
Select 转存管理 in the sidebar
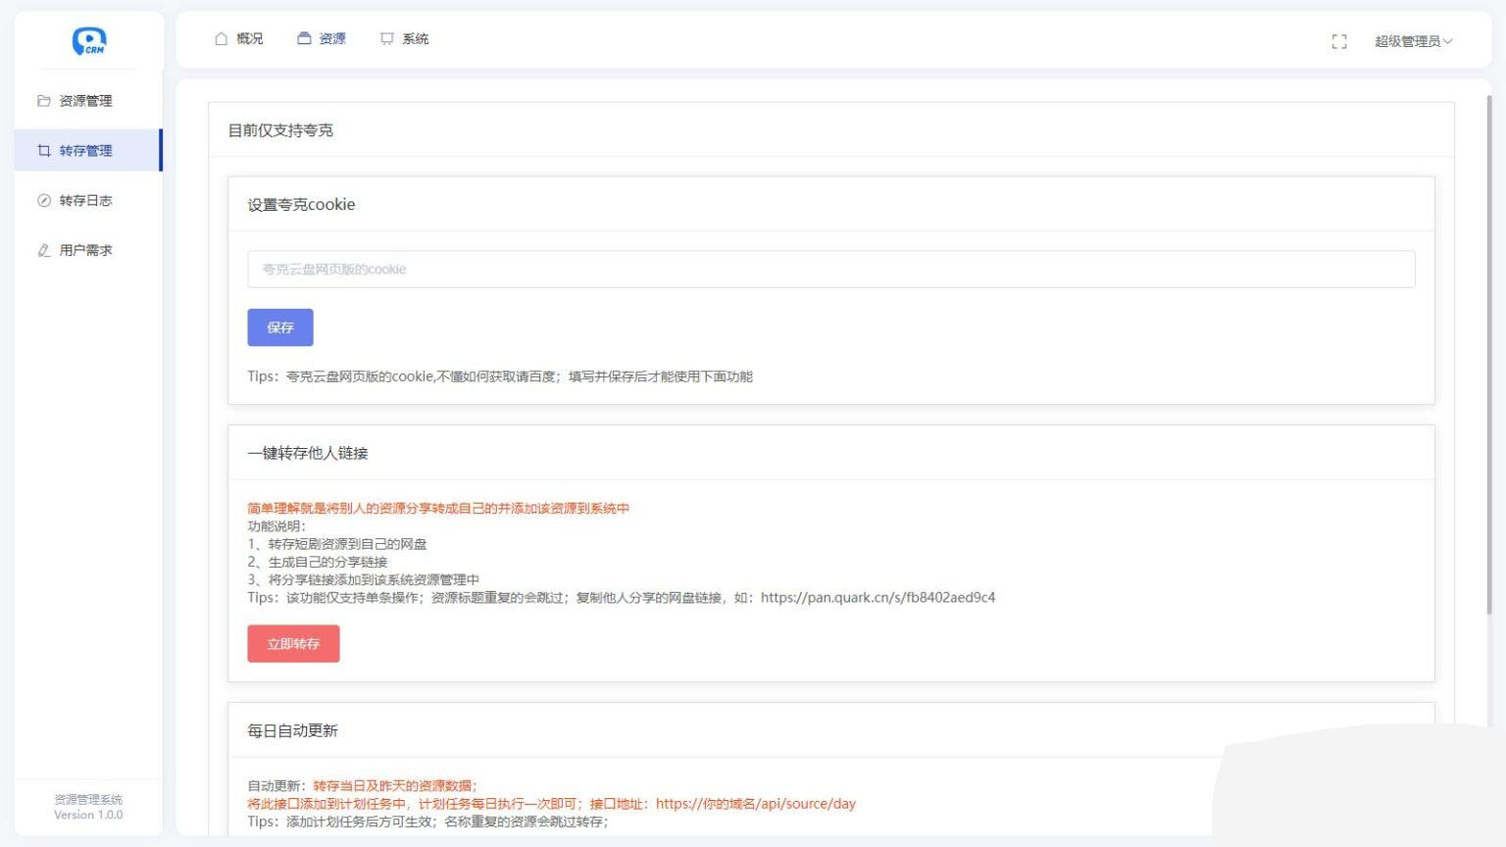pyautogui.click(x=88, y=151)
